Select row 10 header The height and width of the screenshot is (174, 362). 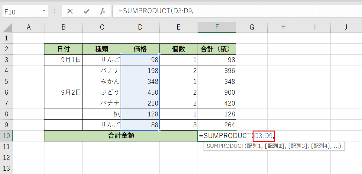7,136
